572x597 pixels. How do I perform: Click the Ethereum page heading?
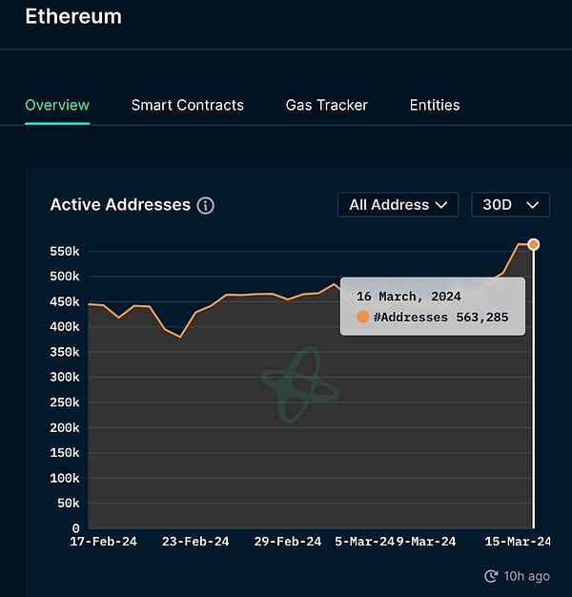coord(73,16)
